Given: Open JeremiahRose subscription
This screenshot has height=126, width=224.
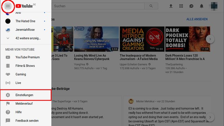Looking at the screenshot, I should point(26,30).
